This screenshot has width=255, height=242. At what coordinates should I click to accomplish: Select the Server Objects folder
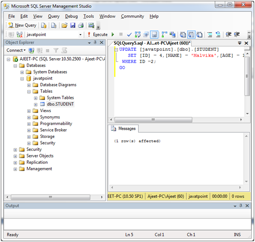[x=40, y=156]
